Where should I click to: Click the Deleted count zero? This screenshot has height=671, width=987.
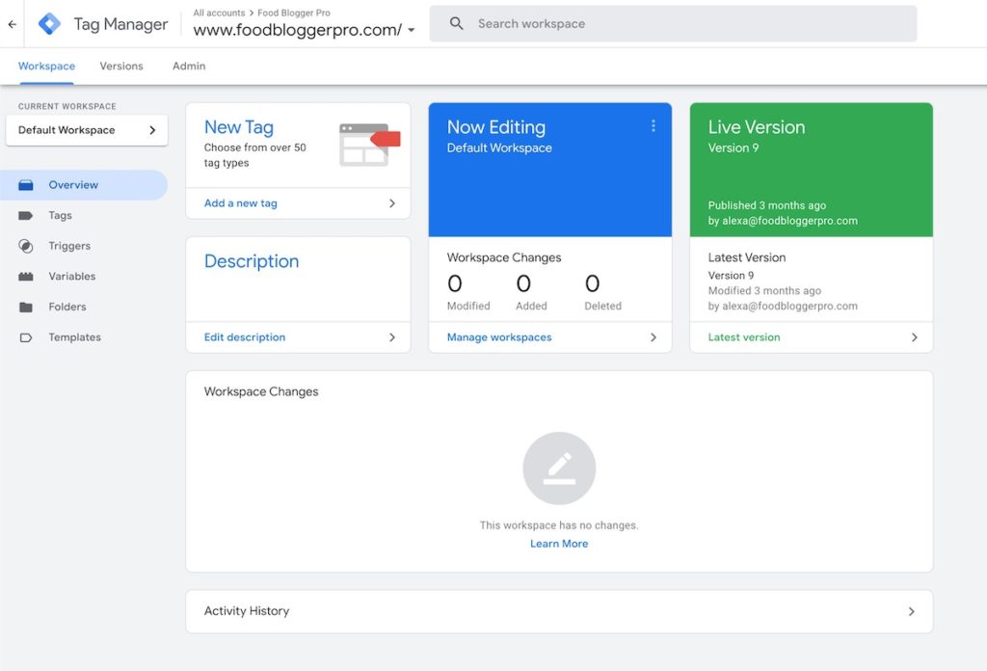592,283
